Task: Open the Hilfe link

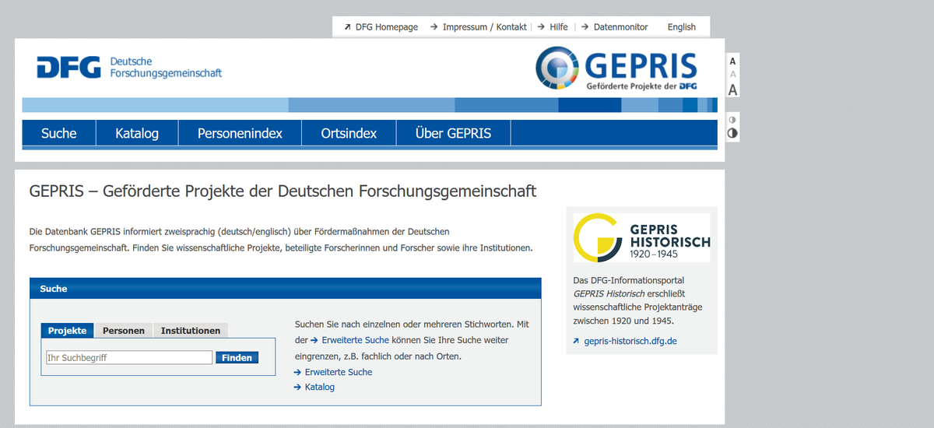Action: [553, 26]
